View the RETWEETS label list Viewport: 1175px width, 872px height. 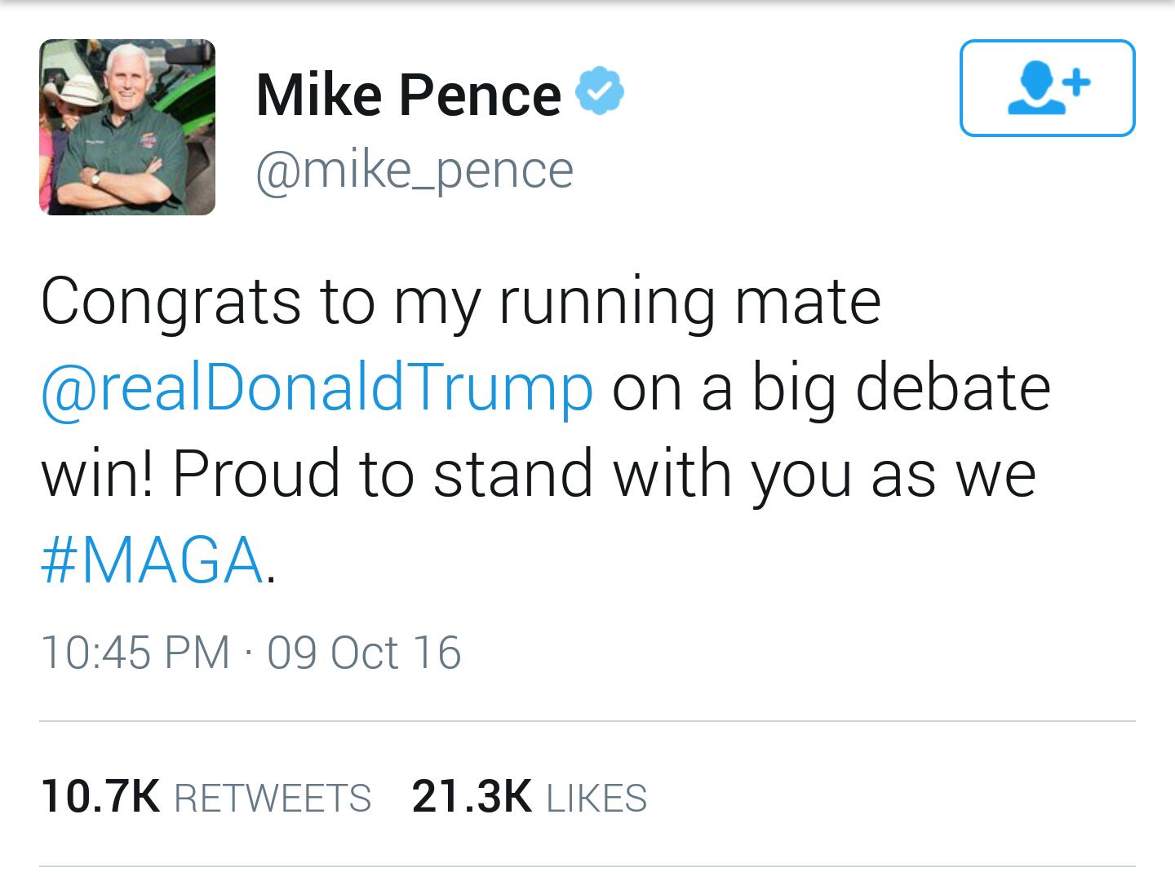point(273,798)
